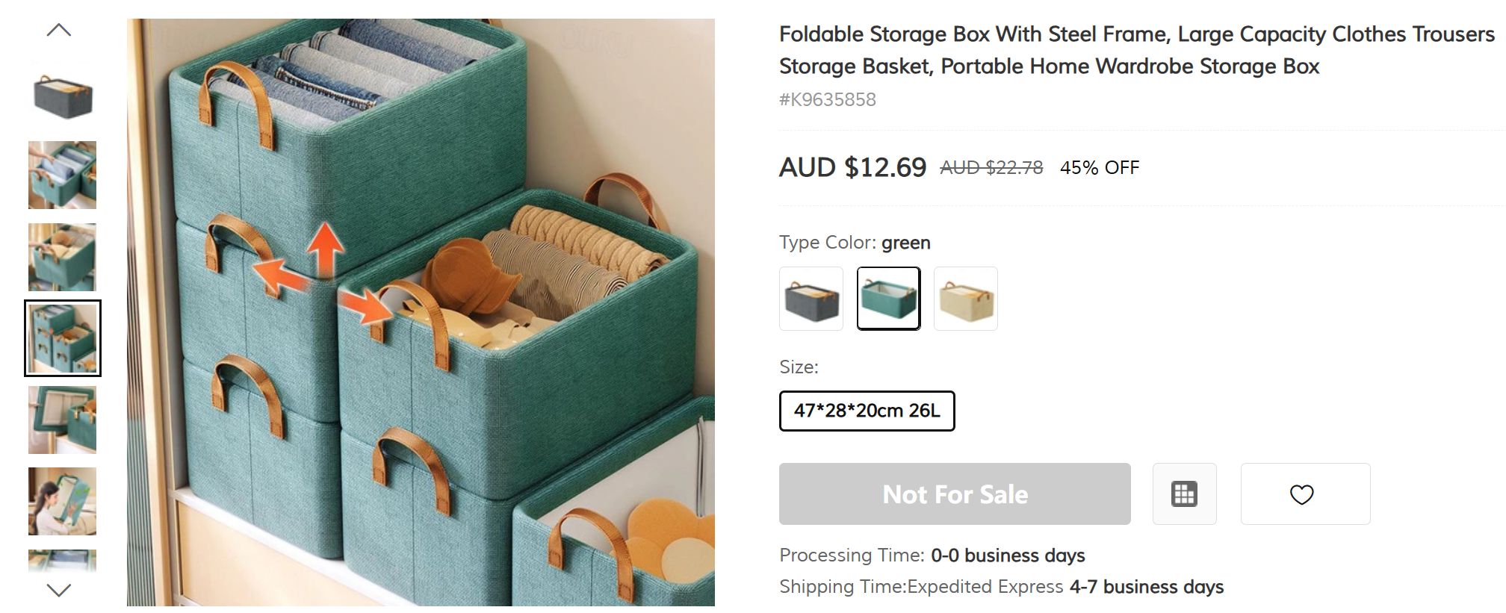
Task: Click the partially visible last thumbnail
Action: click(63, 560)
